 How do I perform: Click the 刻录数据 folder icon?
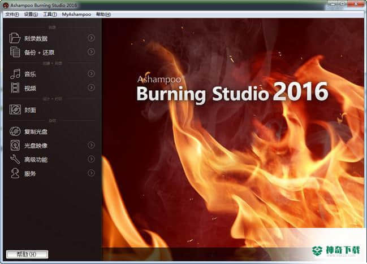coord(15,38)
